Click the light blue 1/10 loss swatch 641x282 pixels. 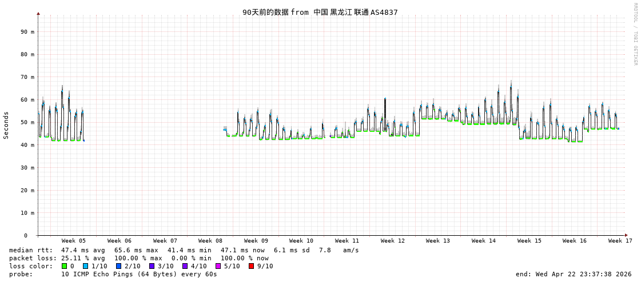click(x=85, y=266)
